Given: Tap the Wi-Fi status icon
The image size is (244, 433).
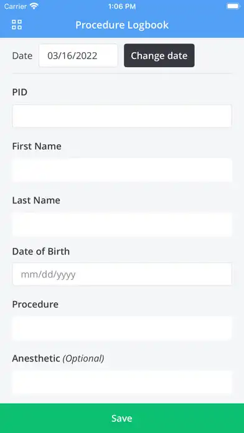Looking at the screenshot, I should tap(34, 6).
